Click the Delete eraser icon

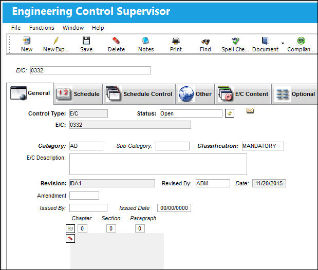tap(116, 41)
